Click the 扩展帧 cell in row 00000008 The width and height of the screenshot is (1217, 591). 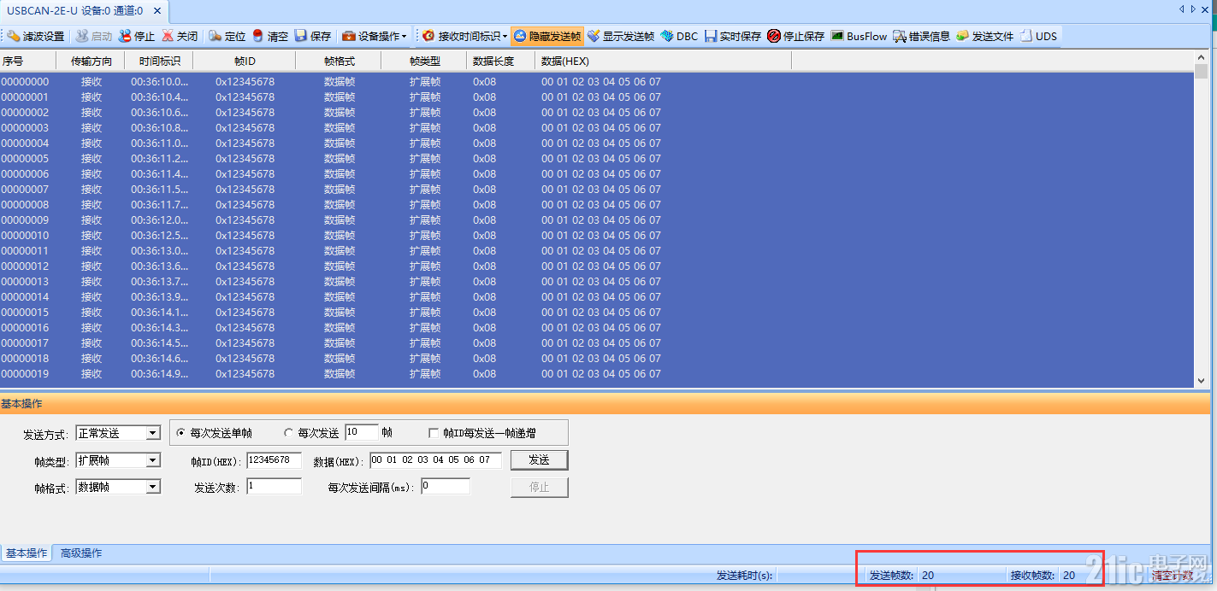tap(425, 205)
